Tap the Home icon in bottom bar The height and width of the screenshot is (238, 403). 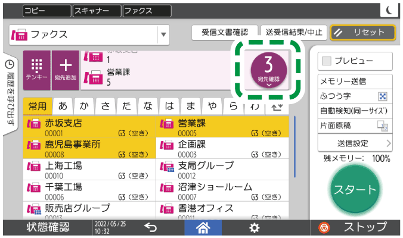(x=203, y=227)
